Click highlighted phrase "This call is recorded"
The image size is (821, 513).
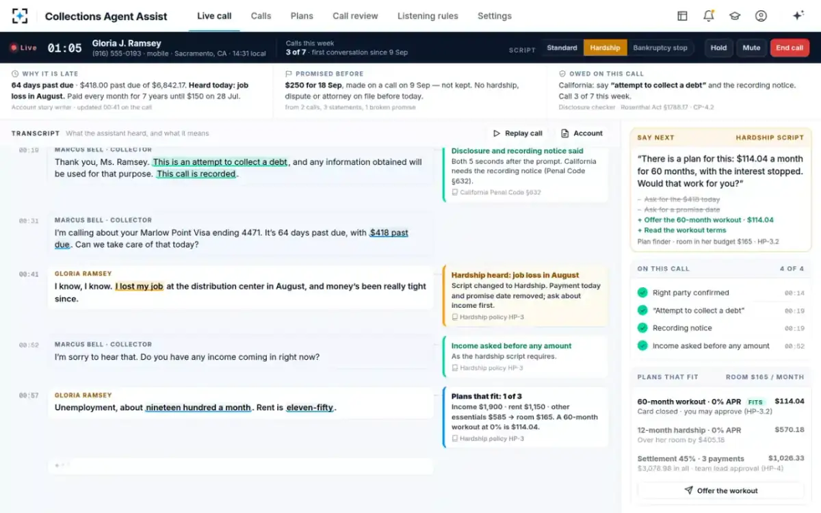[196, 174]
